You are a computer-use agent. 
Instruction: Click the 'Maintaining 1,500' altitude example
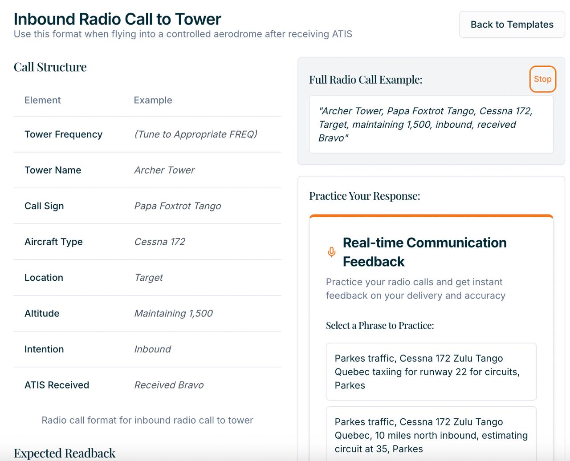[173, 313]
